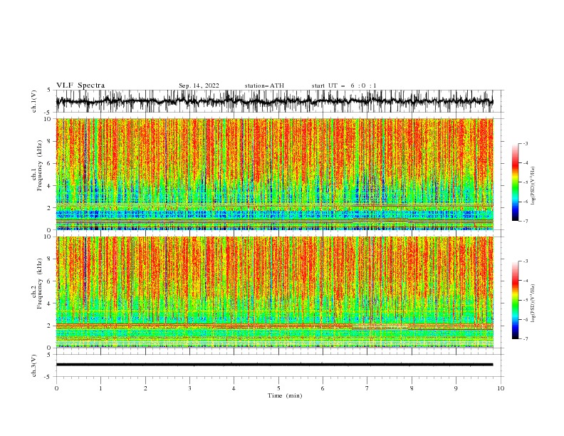The image size is (564, 436).
Task: Click the lower ch.2 PSD color bar
Action: (515, 300)
